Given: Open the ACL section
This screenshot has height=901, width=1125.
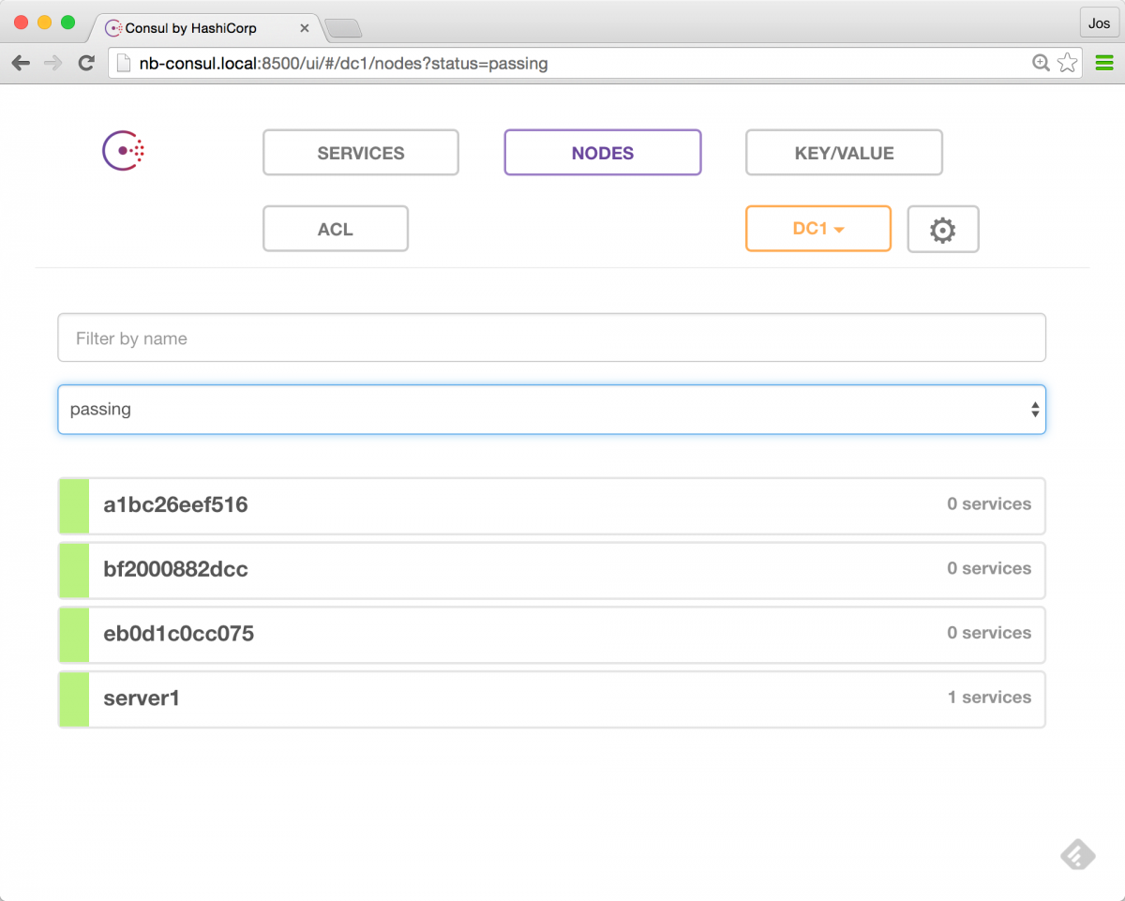Looking at the screenshot, I should 335,228.
